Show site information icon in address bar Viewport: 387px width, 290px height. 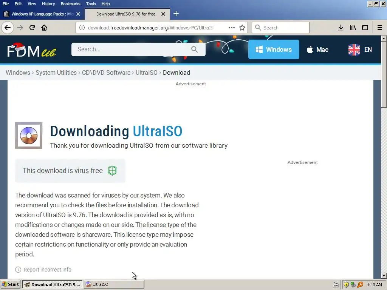[82, 28]
